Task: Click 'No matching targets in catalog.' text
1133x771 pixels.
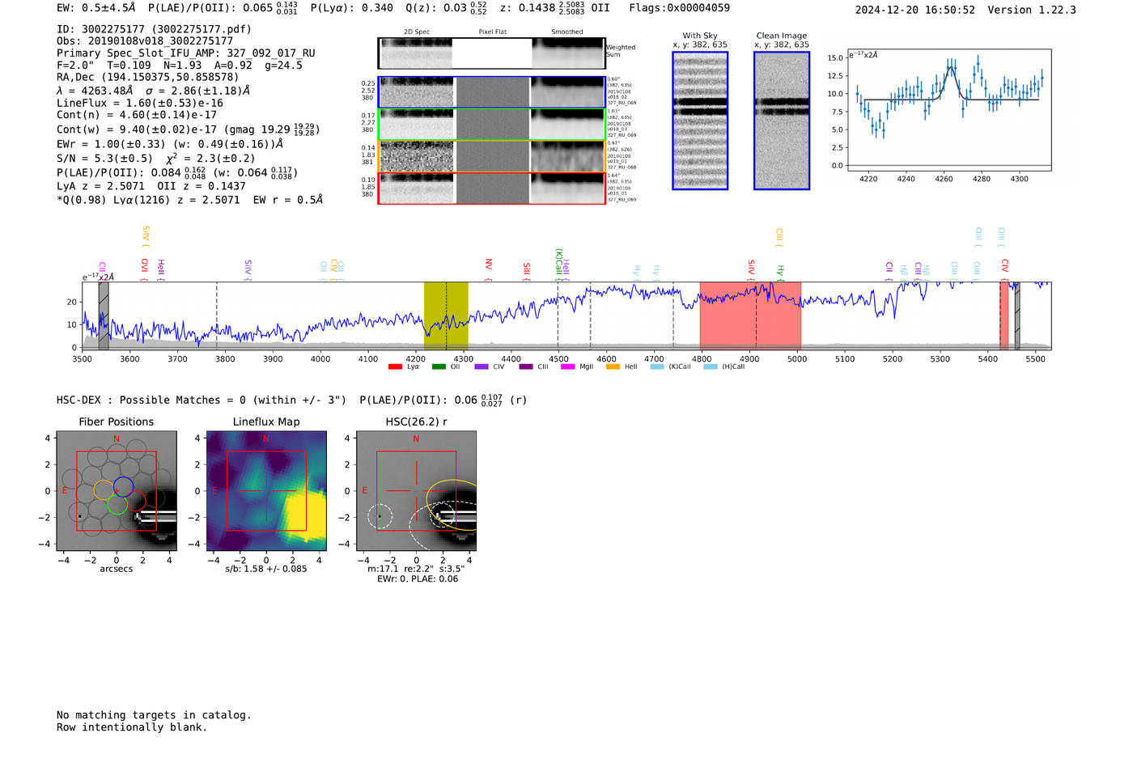Action: click(154, 715)
